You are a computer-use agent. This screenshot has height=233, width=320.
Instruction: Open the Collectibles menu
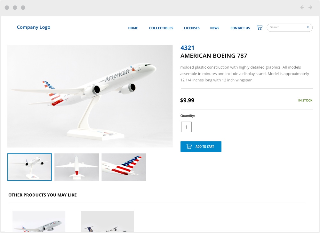click(161, 28)
